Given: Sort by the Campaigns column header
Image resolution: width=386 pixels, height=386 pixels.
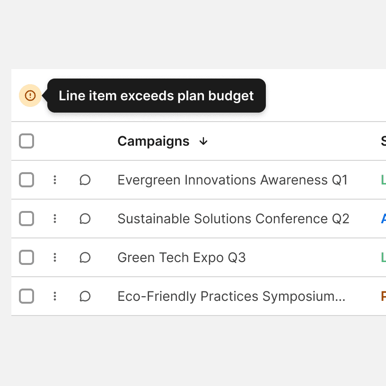Looking at the screenshot, I should (x=153, y=141).
